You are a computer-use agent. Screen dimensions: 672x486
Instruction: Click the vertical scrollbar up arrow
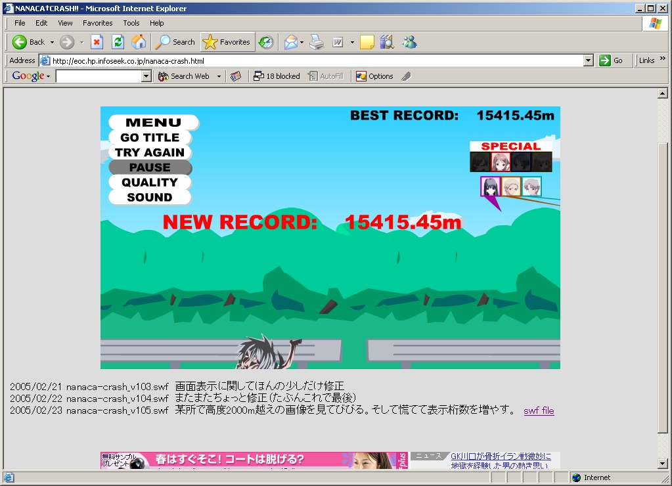pos(663,93)
